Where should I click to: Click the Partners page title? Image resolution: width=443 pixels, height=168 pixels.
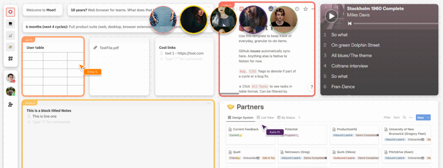(x=250, y=107)
